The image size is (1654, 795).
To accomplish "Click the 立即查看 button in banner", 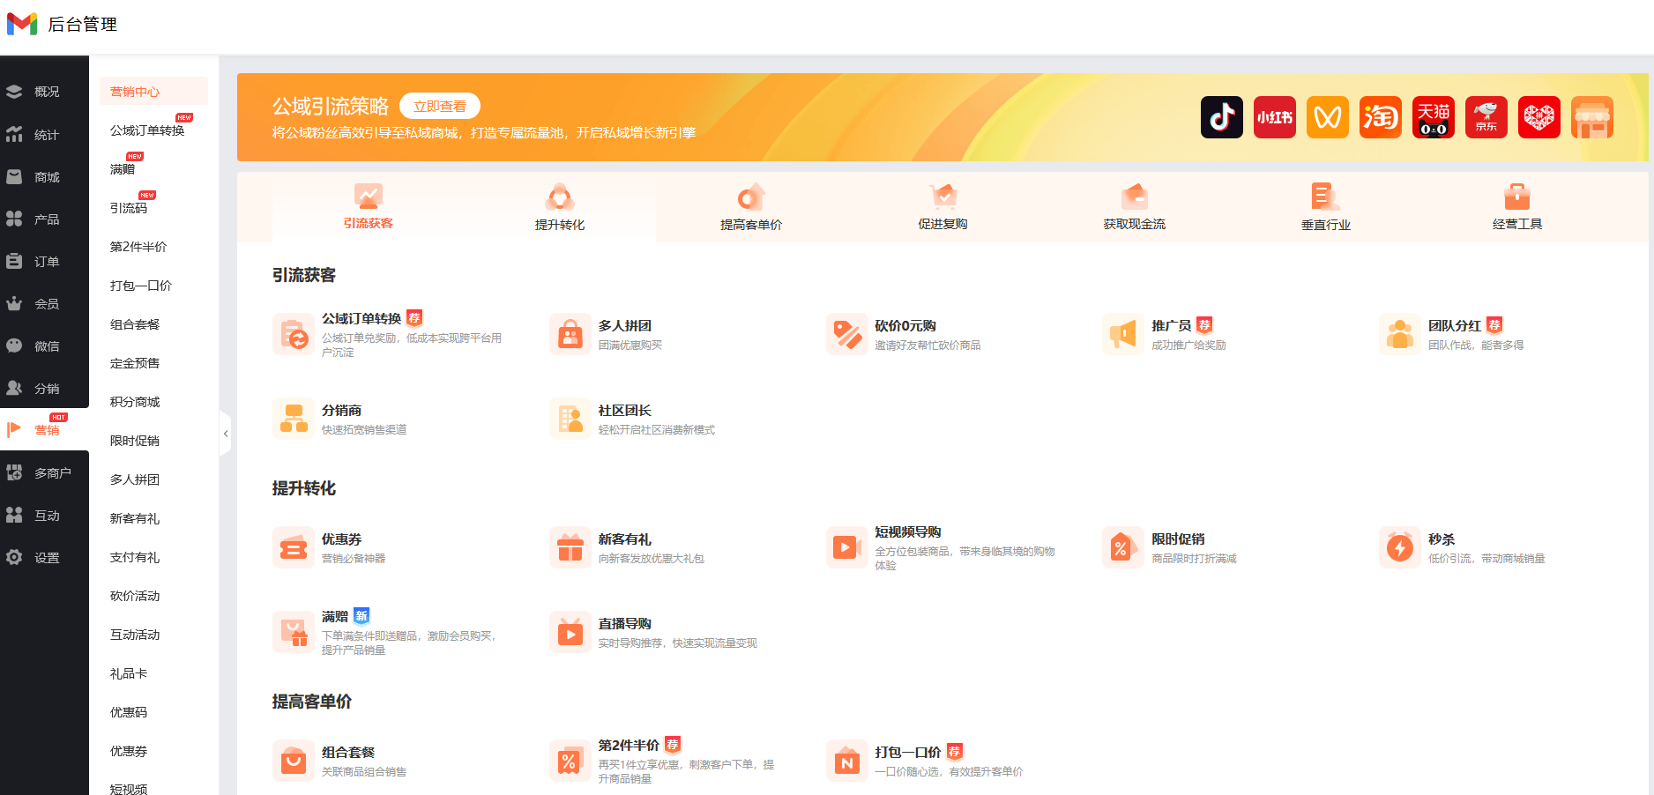I will 439,107.
